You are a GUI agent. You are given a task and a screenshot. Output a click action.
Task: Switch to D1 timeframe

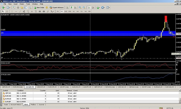point(82,11)
